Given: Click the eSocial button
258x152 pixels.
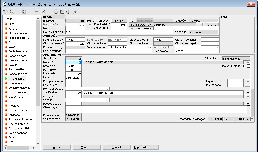Looking at the screenshot, I should (x=116, y=147).
